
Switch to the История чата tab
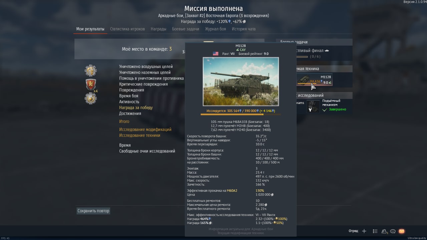tap(244, 29)
